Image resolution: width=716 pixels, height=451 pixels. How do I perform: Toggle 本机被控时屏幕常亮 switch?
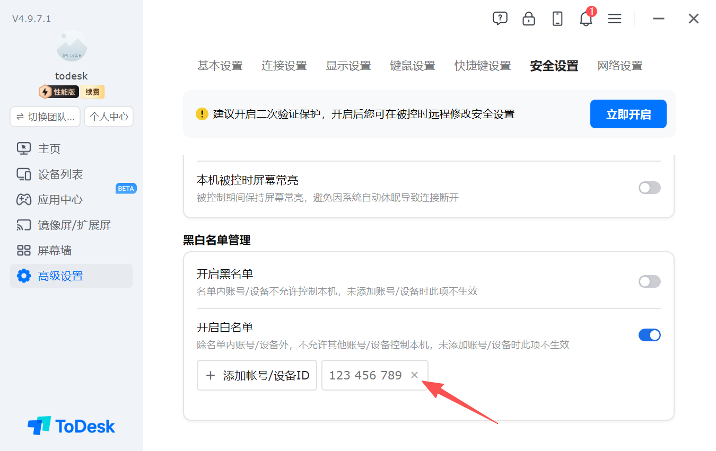pyautogui.click(x=650, y=188)
